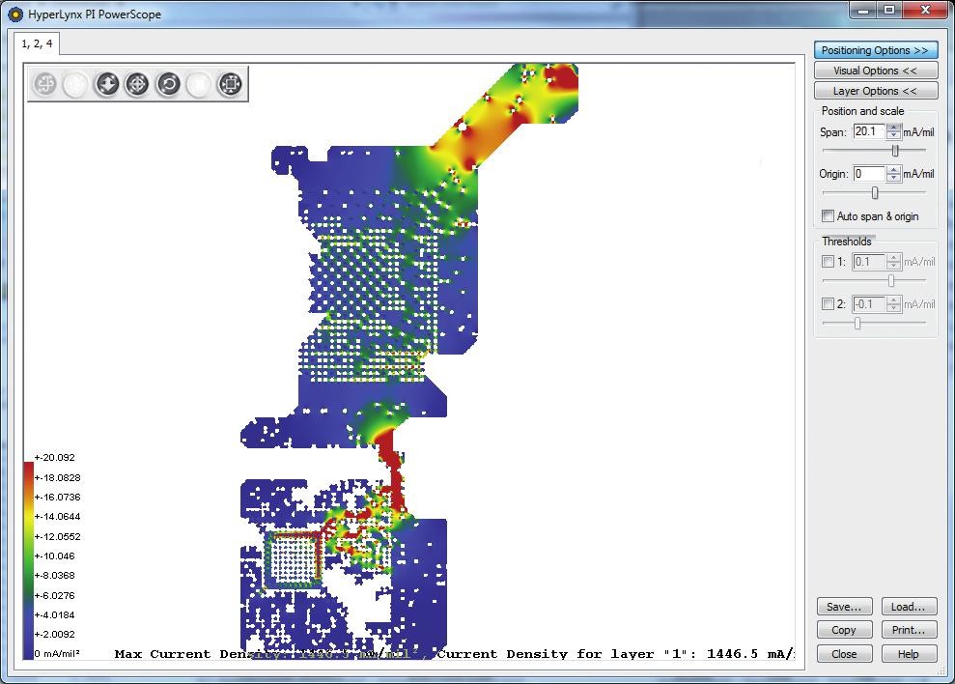Select the "1, 2, 4" tab
Viewport: 955px width, 684px height.
[39, 44]
